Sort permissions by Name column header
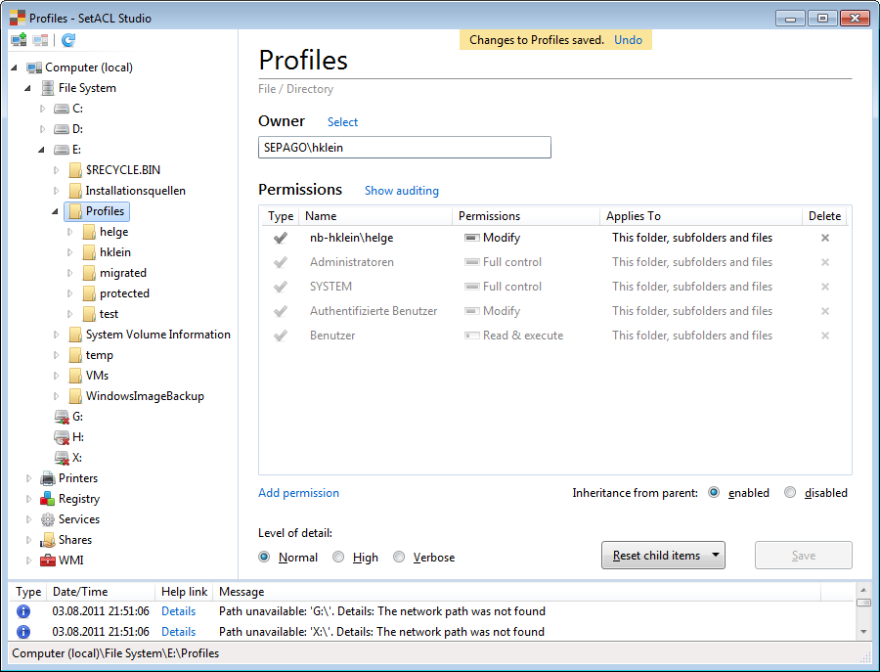 [x=375, y=216]
